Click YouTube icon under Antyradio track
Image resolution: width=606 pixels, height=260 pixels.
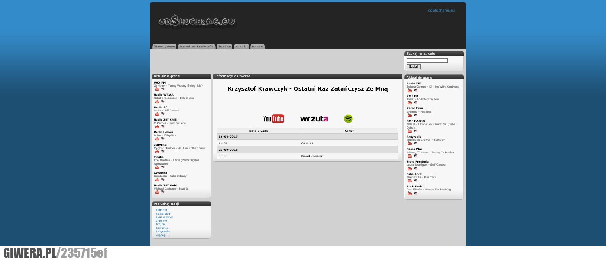[x=410, y=143]
